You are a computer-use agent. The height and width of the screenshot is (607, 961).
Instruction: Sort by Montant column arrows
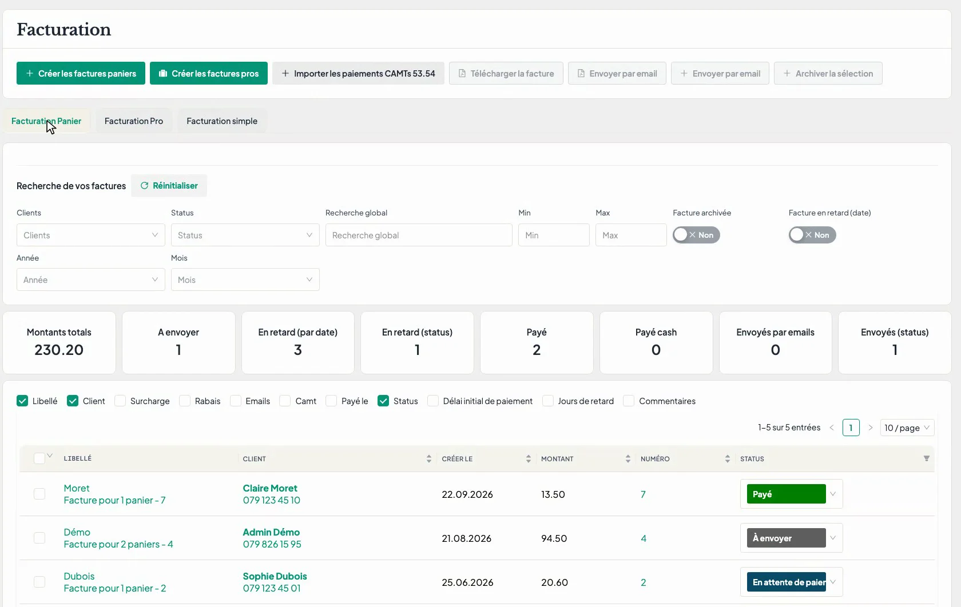(628, 459)
